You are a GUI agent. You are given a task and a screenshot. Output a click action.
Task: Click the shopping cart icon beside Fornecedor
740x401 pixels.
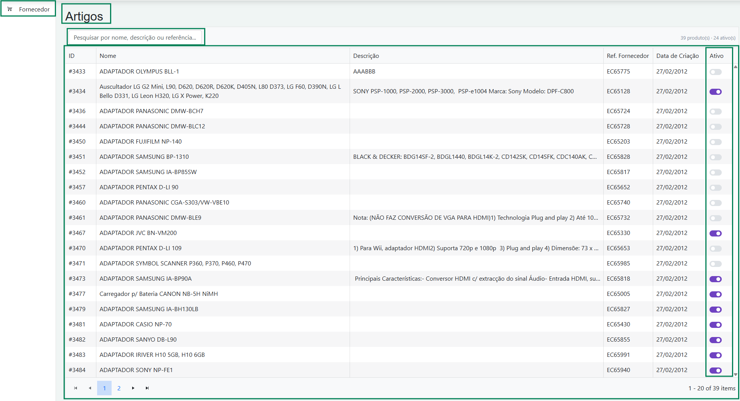(10, 9)
